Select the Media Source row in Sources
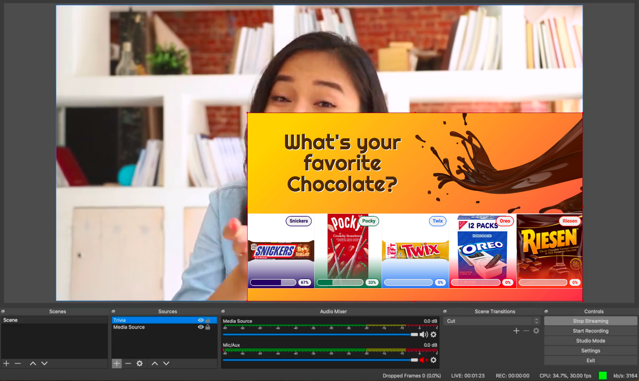This screenshot has height=381, width=639. click(164, 327)
